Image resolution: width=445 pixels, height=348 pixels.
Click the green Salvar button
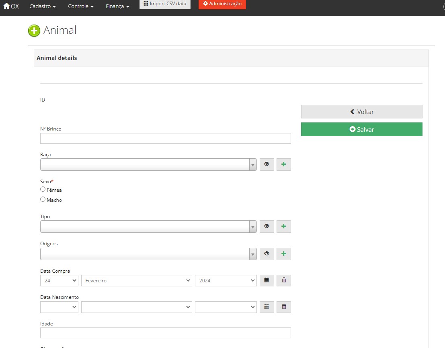361,129
